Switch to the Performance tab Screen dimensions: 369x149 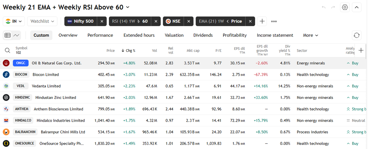click(100, 35)
